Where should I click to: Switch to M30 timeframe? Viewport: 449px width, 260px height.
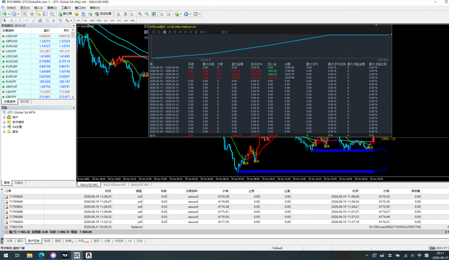click(99, 21)
